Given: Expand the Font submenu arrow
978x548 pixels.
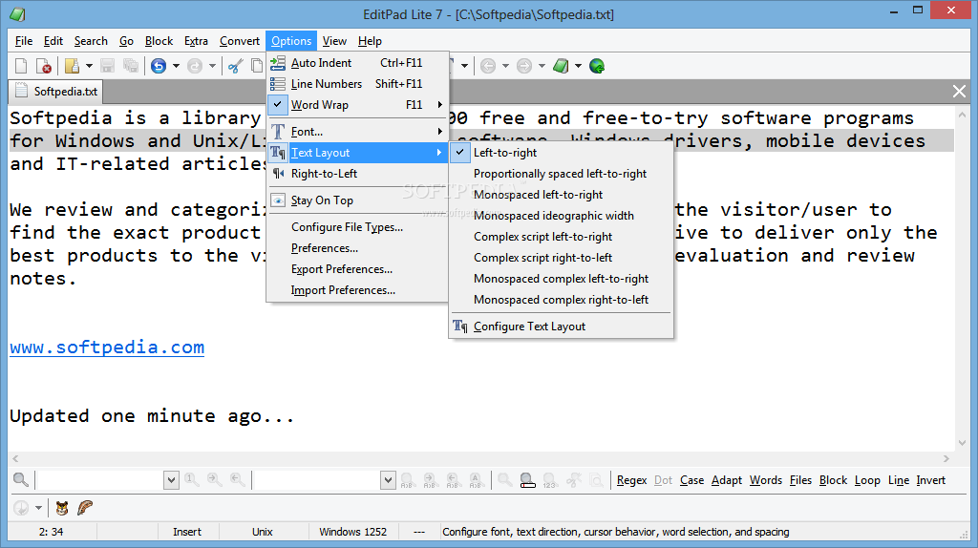Looking at the screenshot, I should click(439, 132).
